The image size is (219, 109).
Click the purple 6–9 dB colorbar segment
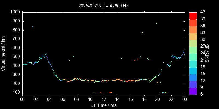click(193, 91)
